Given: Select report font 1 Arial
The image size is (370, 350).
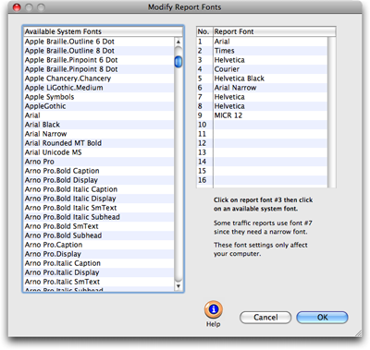Looking at the screenshot, I should point(262,42).
